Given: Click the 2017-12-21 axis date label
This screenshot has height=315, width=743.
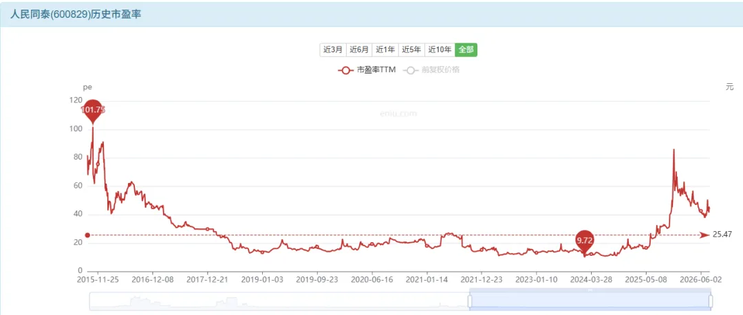Looking at the screenshot, I should tap(208, 279).
